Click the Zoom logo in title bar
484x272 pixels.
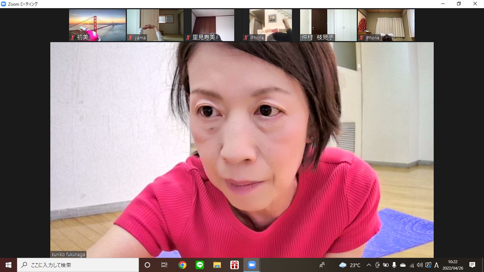tap(4, 4)
